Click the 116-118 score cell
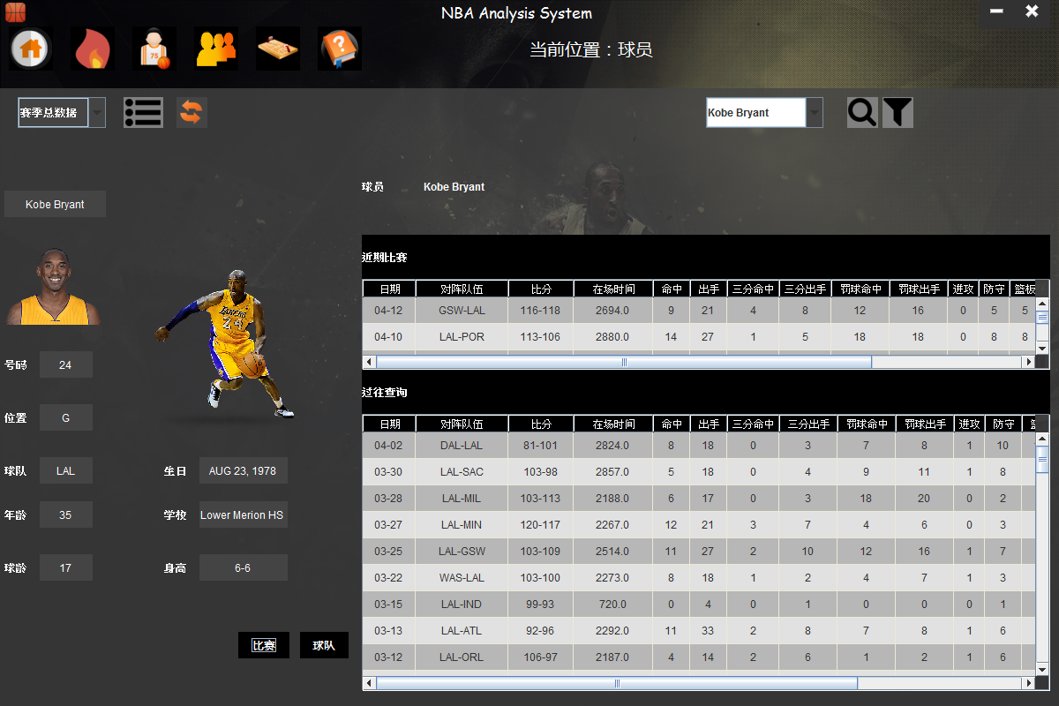This screenshot has height=706, width=1059. [x=541, y=311]
